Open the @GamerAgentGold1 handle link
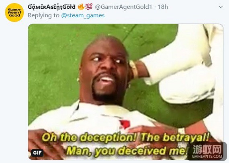This screenshot has width=229, height=163. coord(124,7)
